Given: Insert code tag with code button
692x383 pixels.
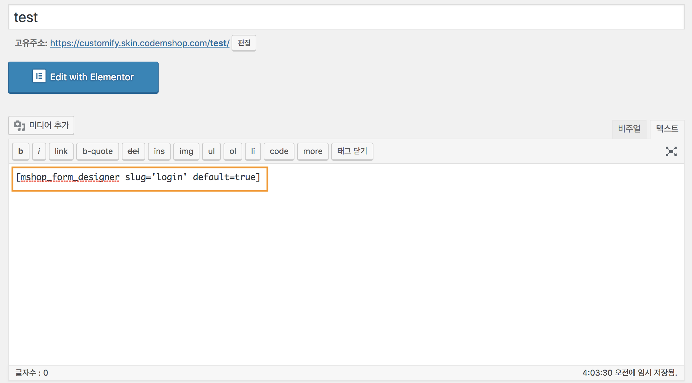Looking at the screenshot, I should coord(279,151).
